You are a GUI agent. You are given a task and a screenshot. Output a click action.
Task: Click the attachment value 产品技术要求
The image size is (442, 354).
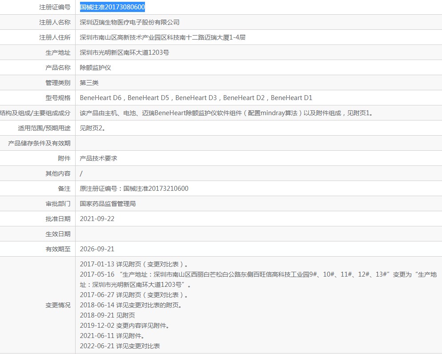click(98, 158)
